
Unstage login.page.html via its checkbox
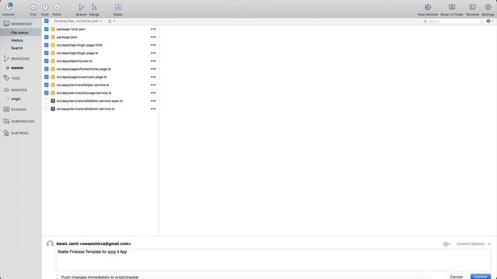click(47, 45)
